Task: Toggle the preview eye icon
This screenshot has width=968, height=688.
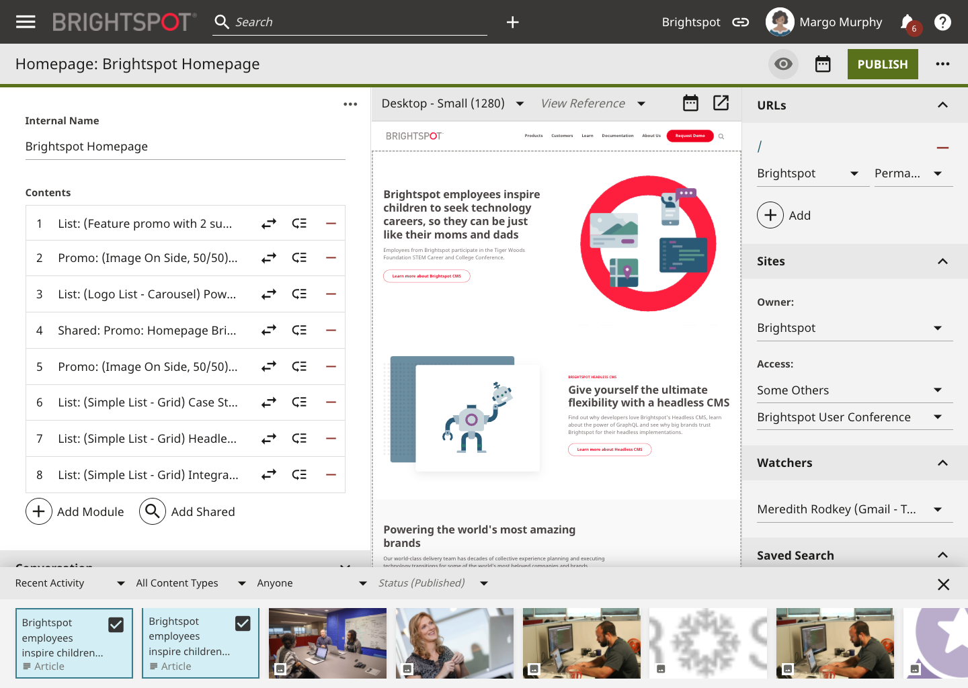Action: 783,64
